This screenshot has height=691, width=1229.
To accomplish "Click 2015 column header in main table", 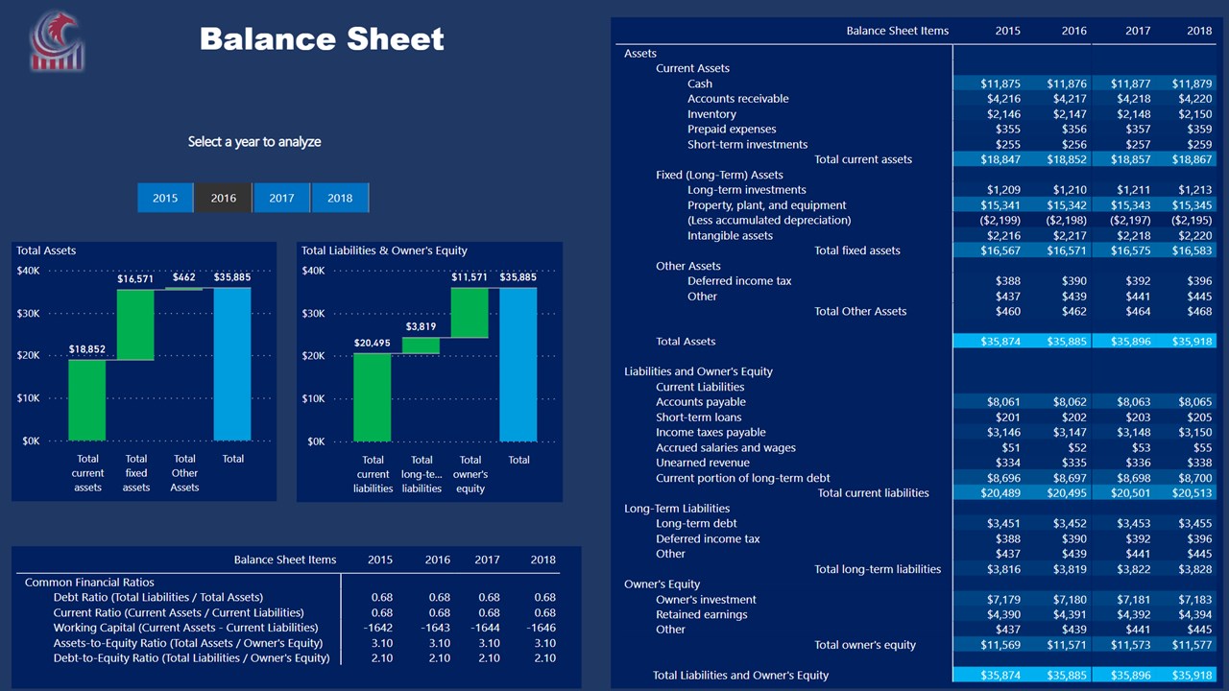I will click(1007, 31).
